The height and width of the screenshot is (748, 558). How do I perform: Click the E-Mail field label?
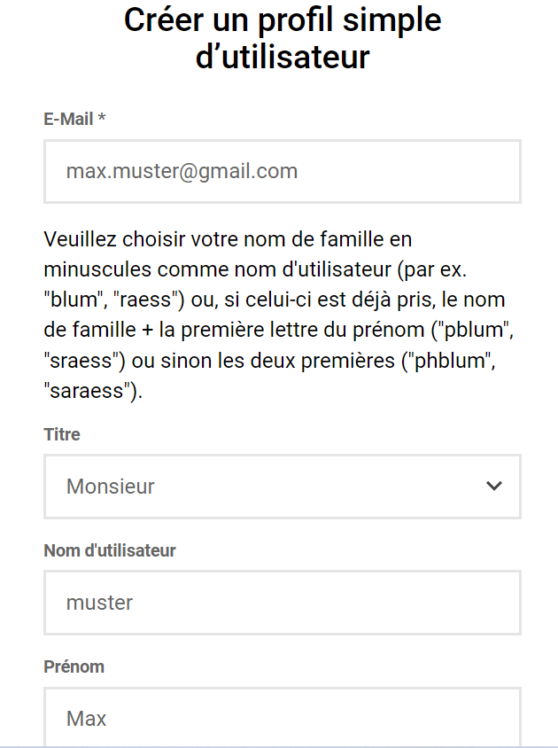click(x=68, y=119)
